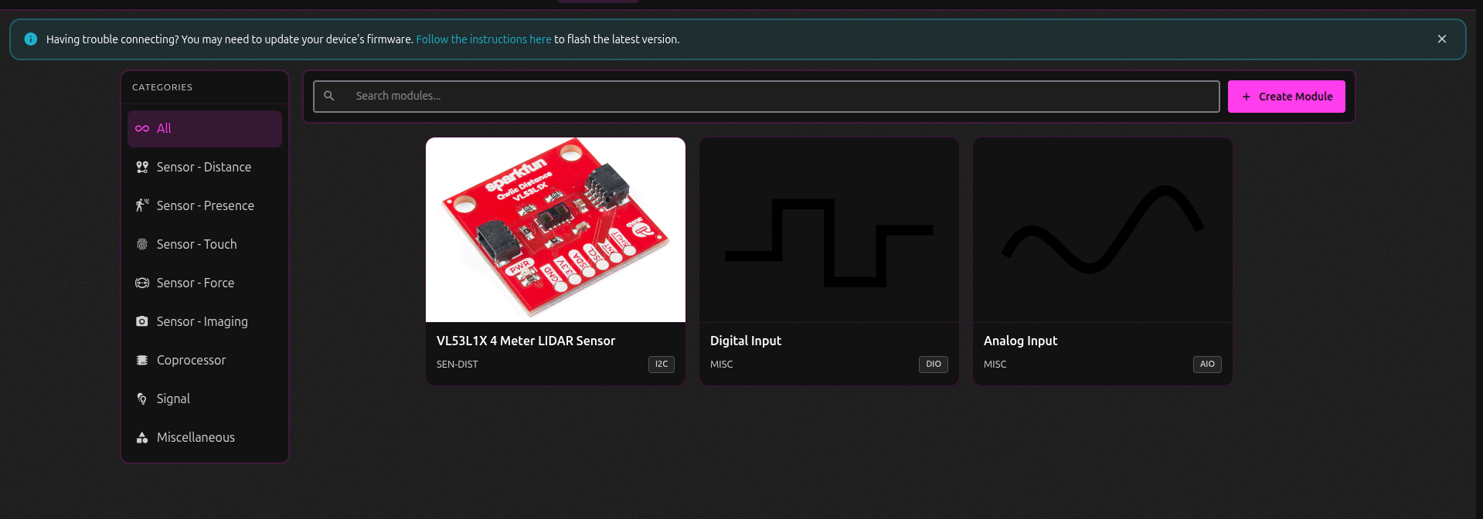Click the 'VL53L1X 4 Meter LIDAR Sensor' title
Screen dimensions: 1483x519
coord(526,341)
